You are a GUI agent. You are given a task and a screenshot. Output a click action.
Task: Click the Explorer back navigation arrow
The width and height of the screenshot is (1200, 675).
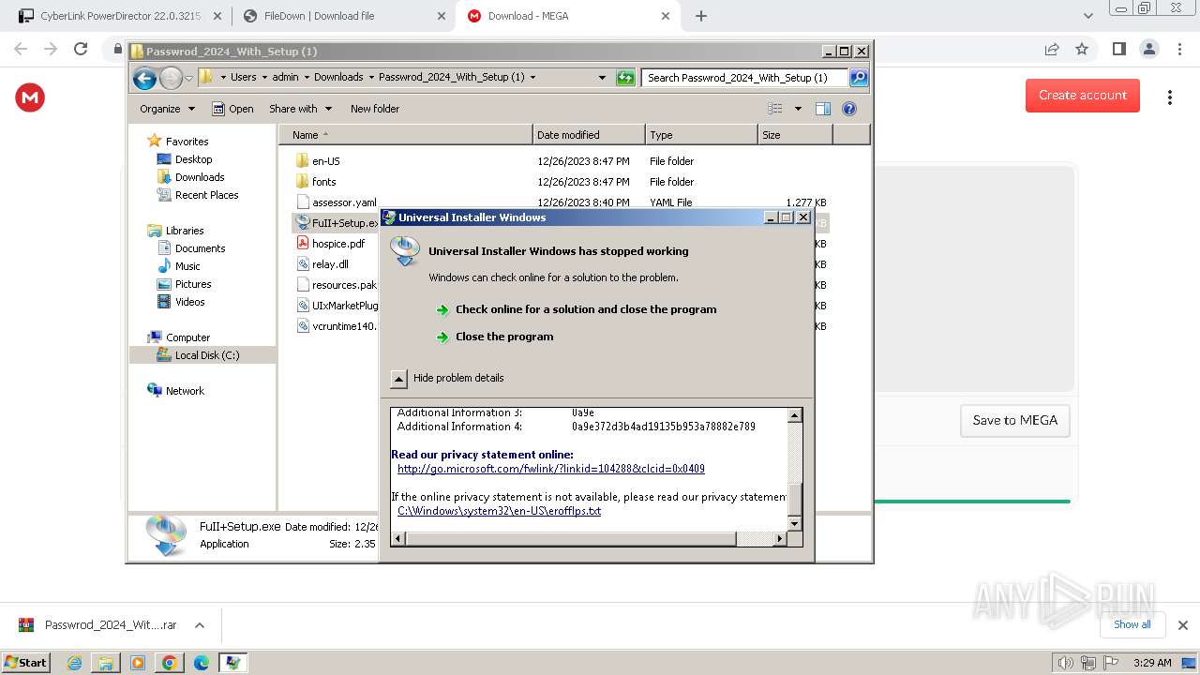144,78
